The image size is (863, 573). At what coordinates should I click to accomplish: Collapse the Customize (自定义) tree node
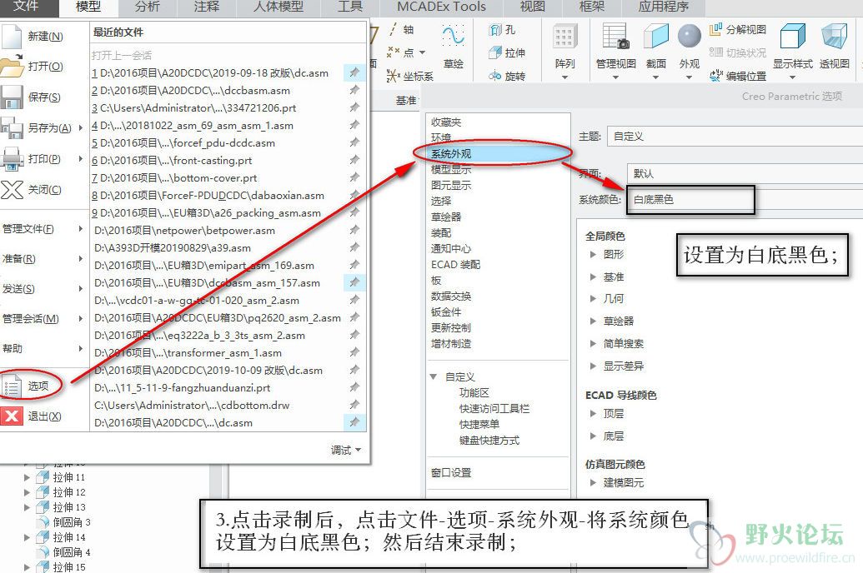click(x=434, y=376)
